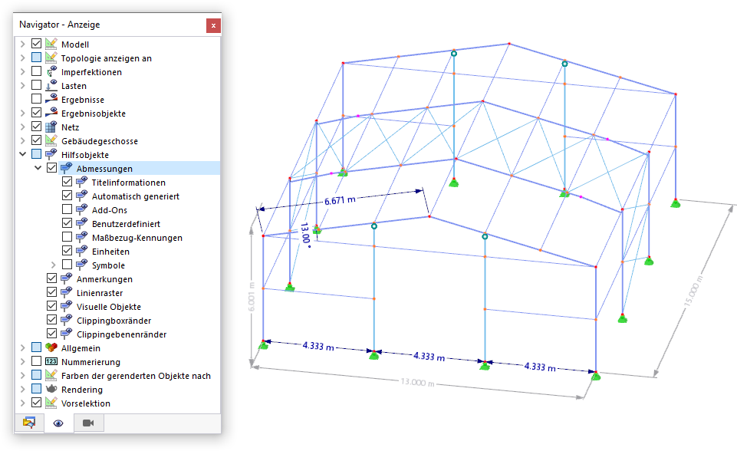Switch to the Display eye tab
Viewport: 737px width, 451px height.
click(x=58, y=423)
